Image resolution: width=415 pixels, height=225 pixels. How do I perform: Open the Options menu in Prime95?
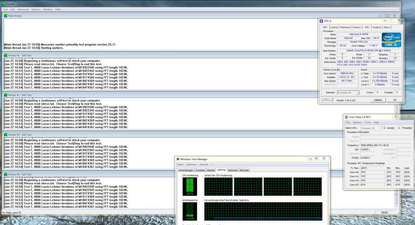tap(36, 9)
